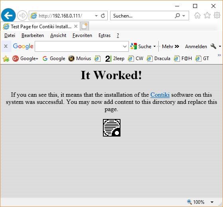The image size is (223, 207).
Task: Expand the address bar dropdown arrow
Action: click(96, 16)
